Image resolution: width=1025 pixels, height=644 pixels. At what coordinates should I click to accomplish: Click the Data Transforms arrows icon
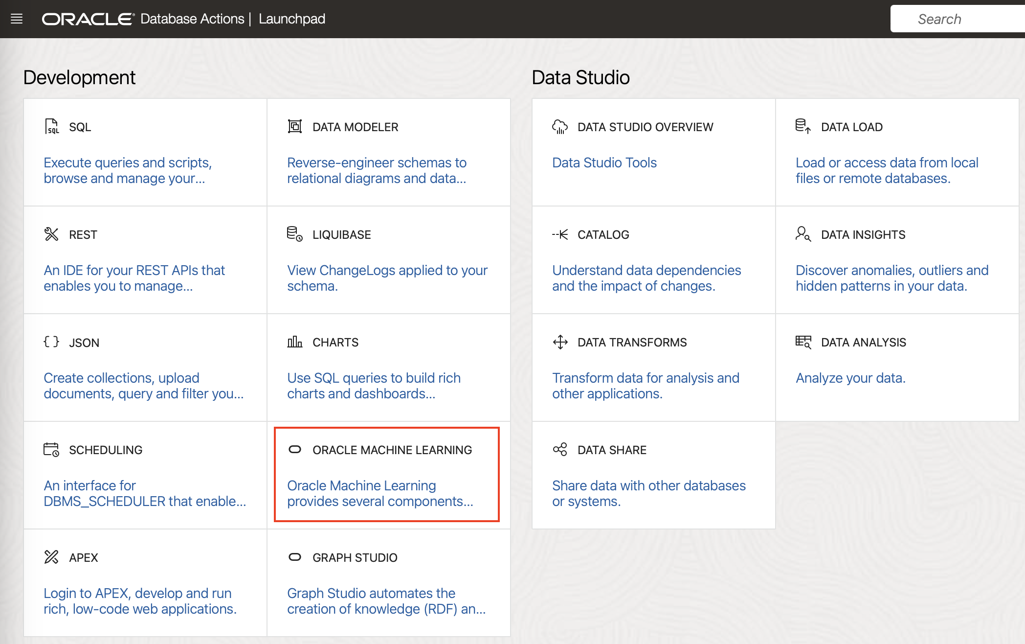[x=560, y=342]
